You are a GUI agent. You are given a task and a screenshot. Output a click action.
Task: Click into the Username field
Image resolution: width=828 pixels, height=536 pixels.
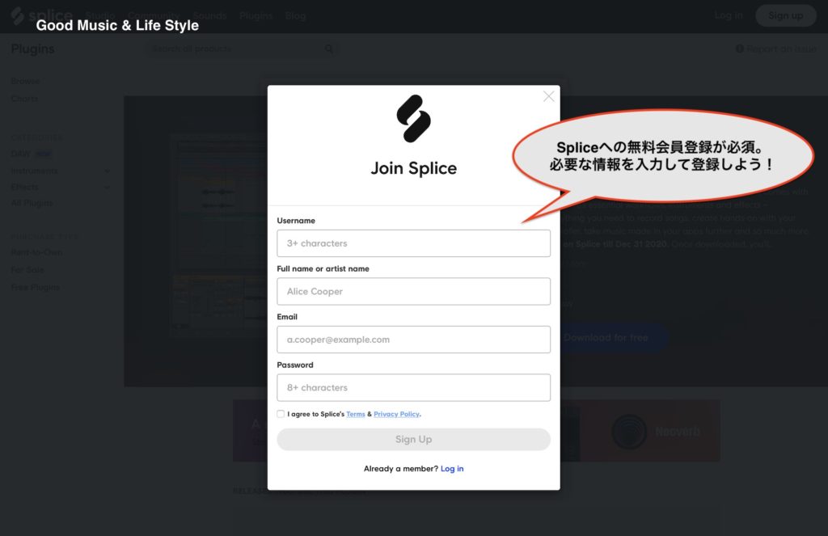(x=413, y=243)
